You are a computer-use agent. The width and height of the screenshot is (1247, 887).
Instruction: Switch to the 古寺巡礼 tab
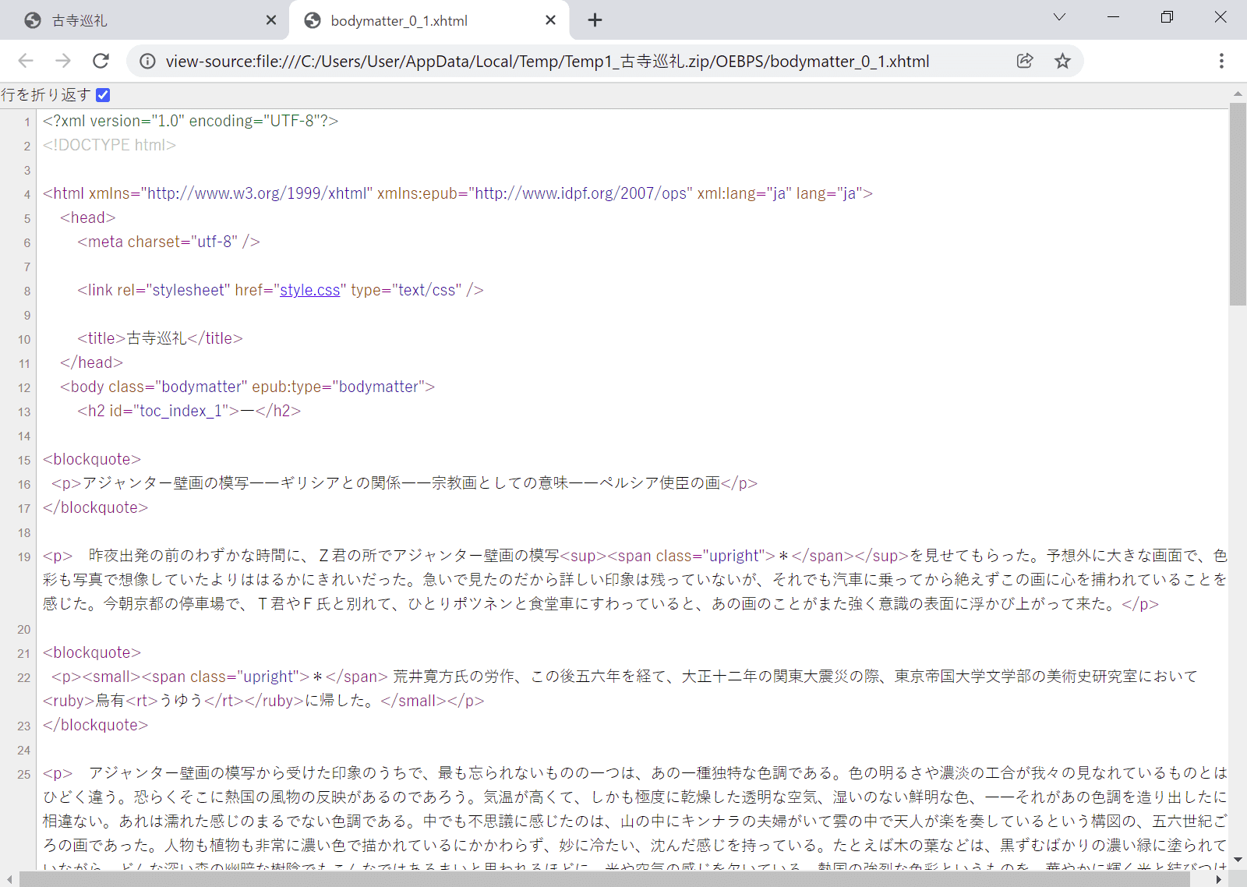coord(144,20)
